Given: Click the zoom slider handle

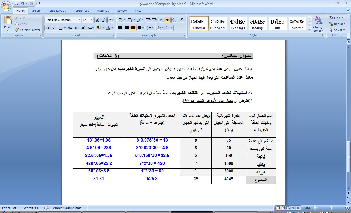Looking at the screenshot, I should coord(331,208).
